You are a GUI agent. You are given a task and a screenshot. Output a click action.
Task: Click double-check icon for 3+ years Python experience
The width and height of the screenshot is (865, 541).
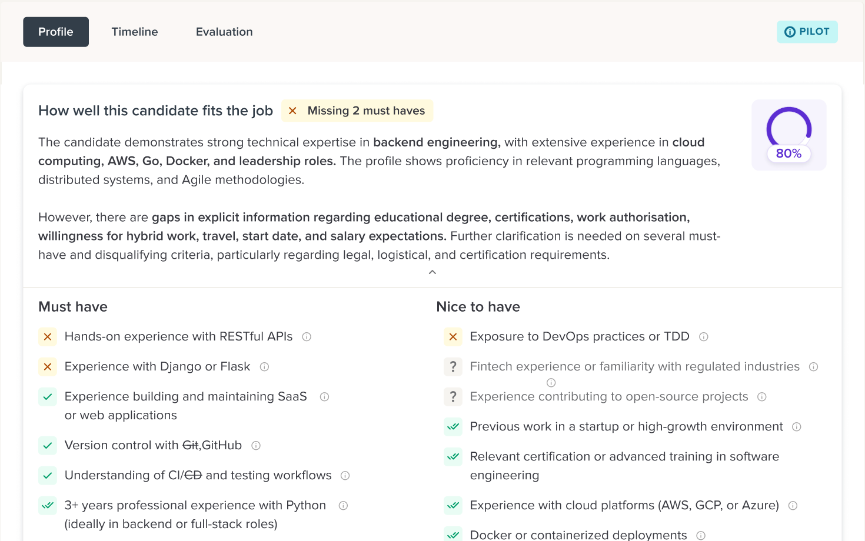(x=48, y=506)
